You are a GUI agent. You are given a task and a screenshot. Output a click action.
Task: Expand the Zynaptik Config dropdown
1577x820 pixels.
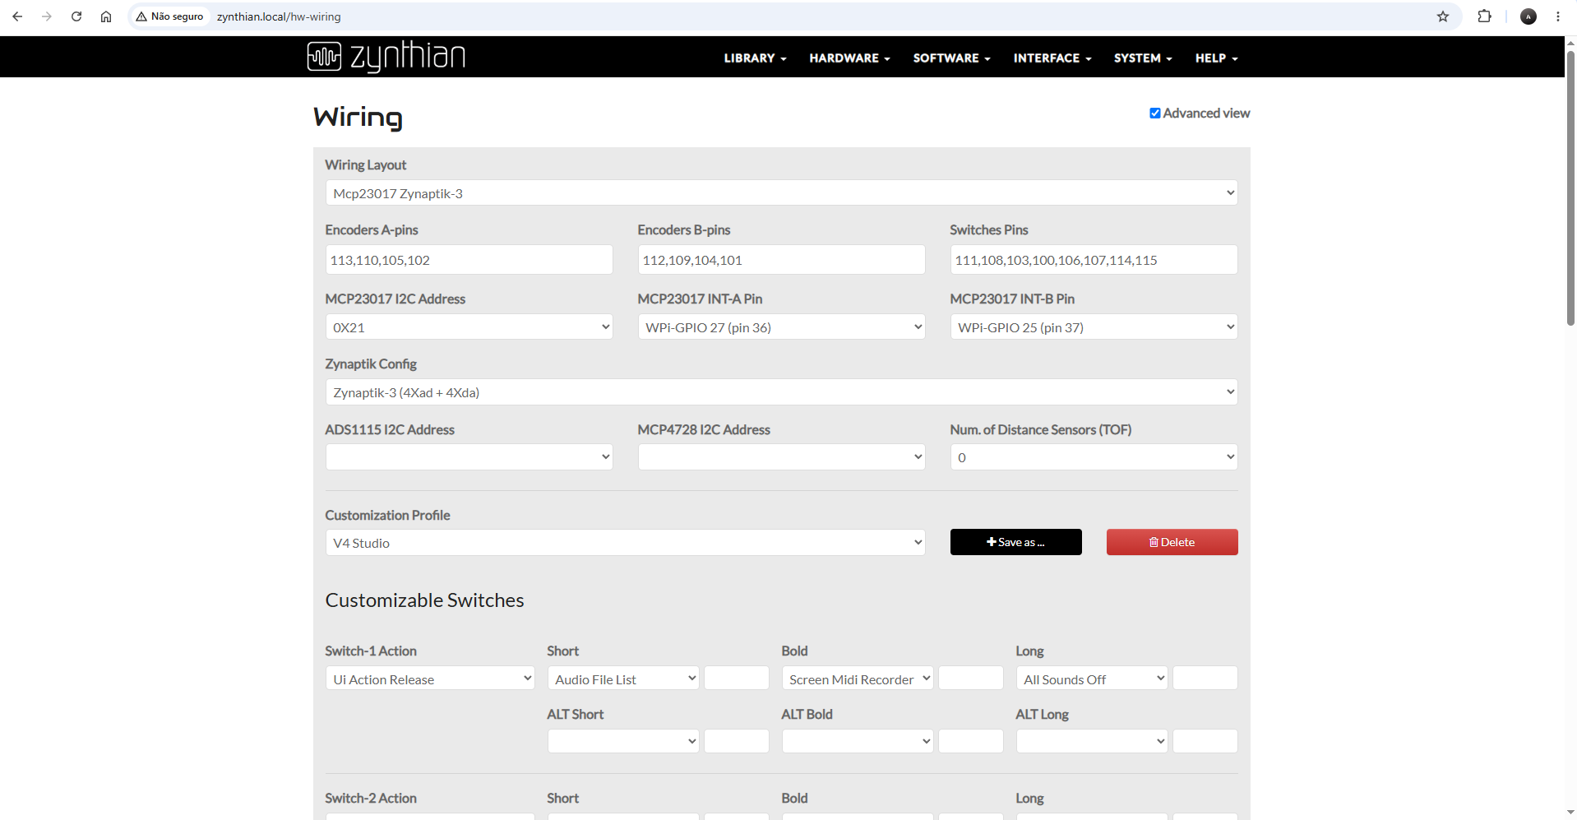781,392
